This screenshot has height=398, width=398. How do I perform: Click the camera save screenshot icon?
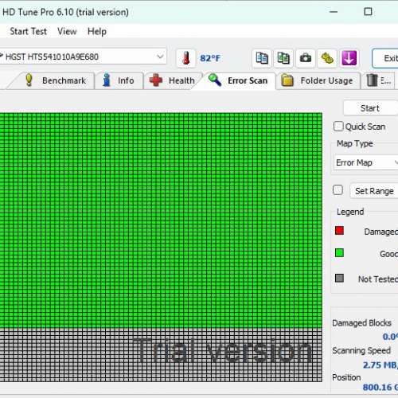[x=306, y=58]
